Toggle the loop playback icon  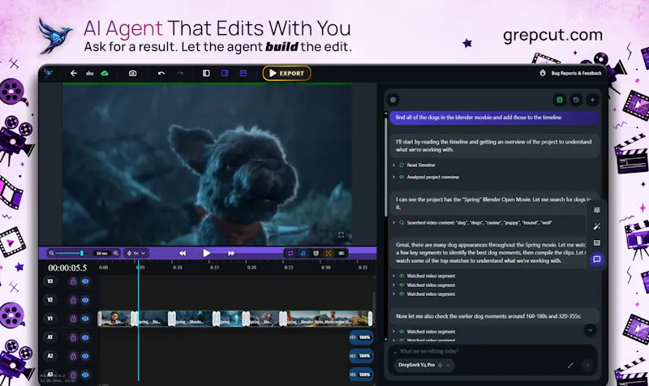(x=290, y=253)
